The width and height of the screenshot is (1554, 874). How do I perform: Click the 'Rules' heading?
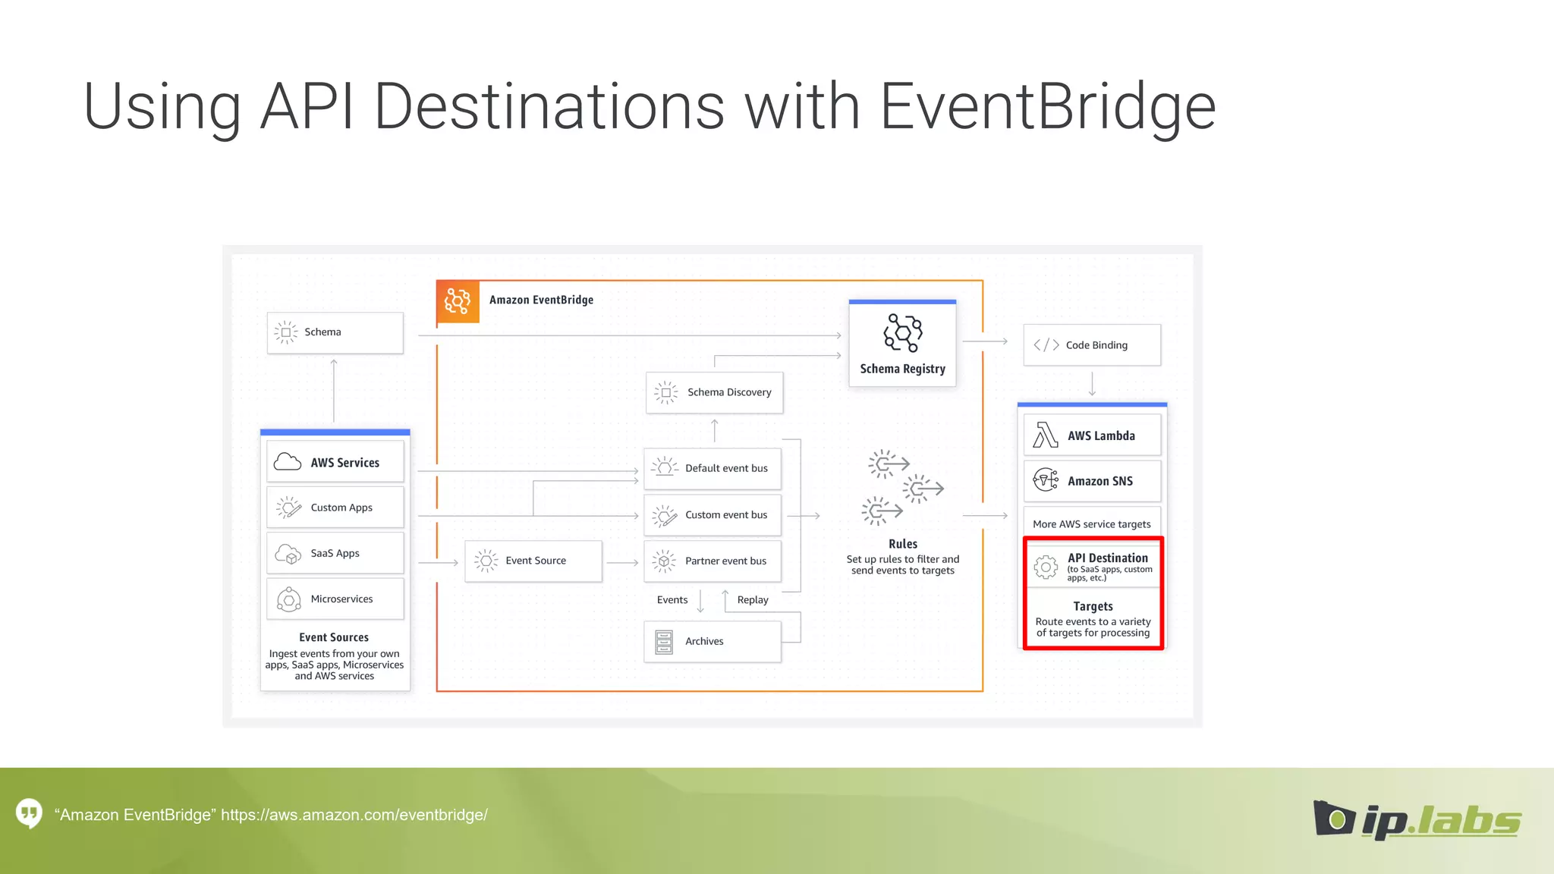(903, 544)
